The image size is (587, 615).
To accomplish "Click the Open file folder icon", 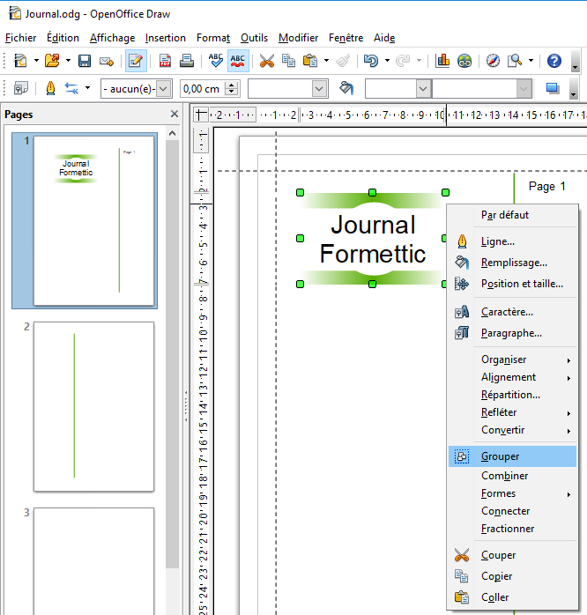I will [52, 61].
